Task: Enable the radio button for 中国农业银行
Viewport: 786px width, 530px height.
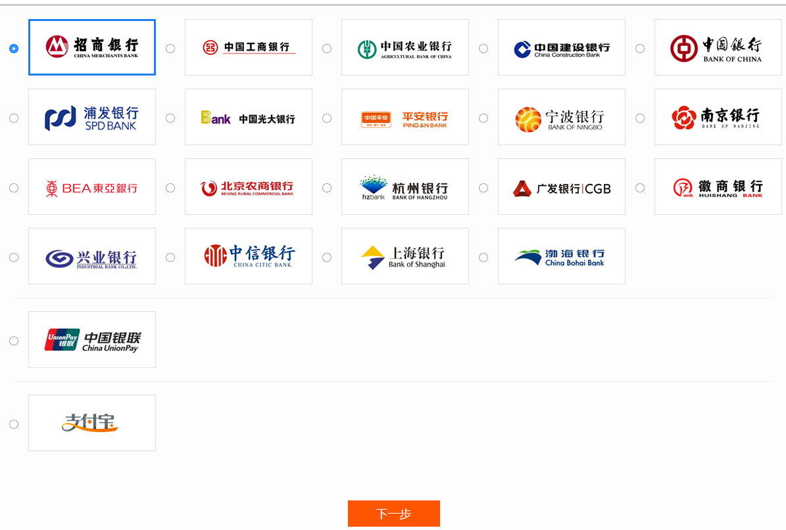Action: click(x=327, y=49)
